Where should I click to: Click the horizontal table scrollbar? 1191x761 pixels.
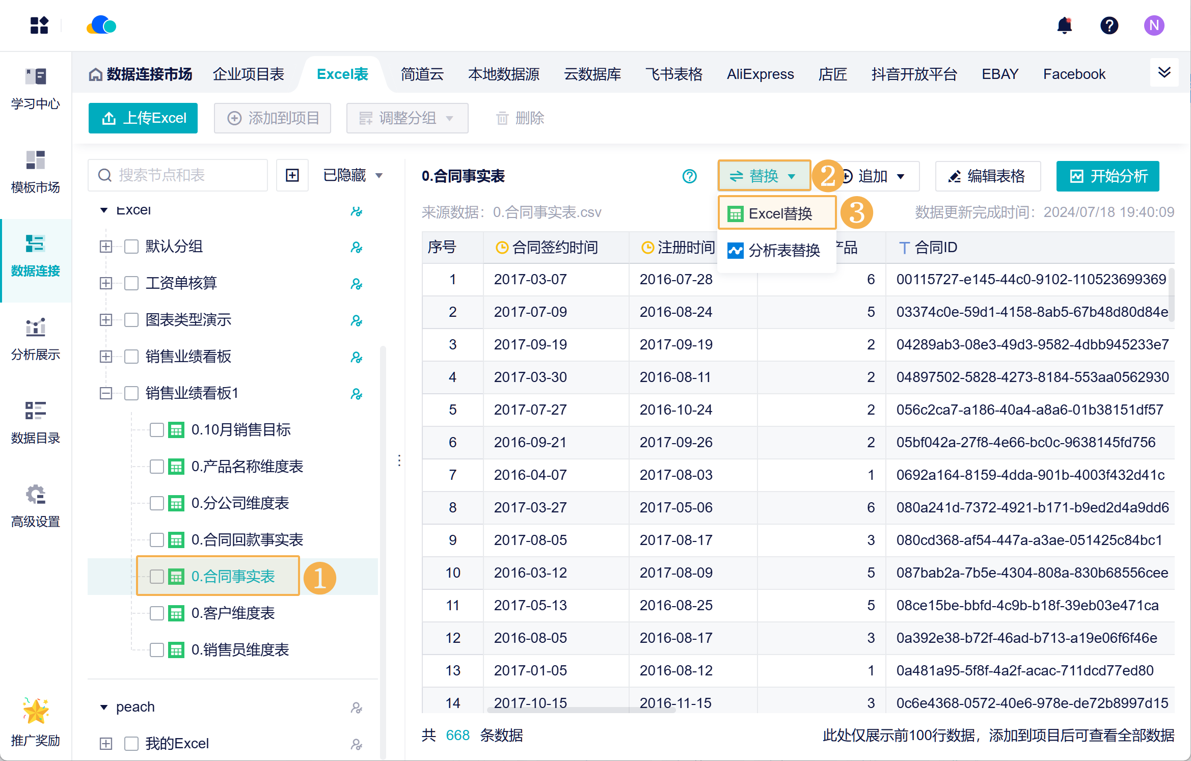tap(581, 710)
